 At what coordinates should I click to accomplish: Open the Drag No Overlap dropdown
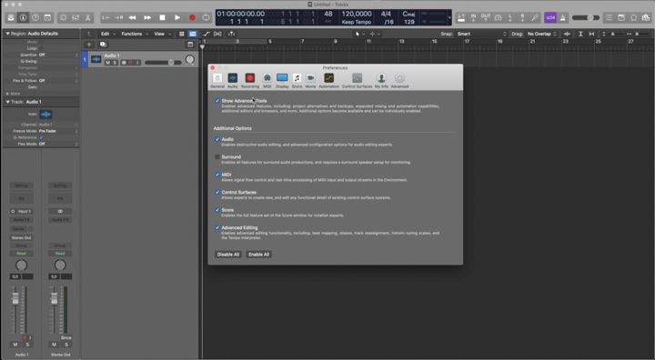pos(542,34)
